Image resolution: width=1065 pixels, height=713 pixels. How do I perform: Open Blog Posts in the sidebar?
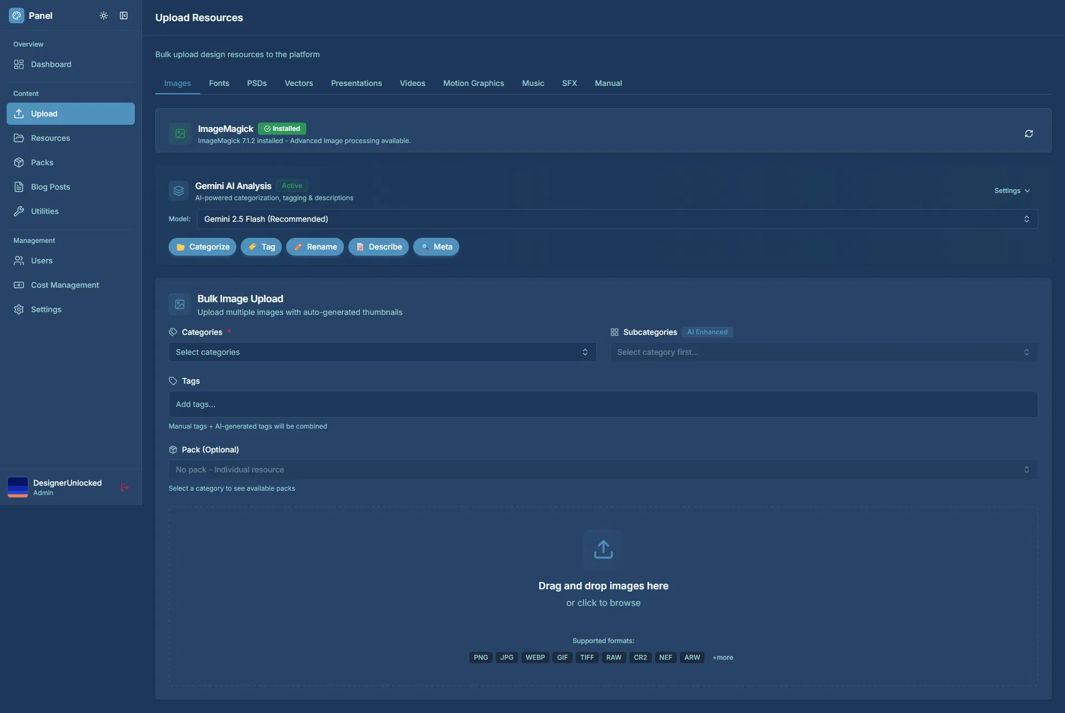point(50,186)
